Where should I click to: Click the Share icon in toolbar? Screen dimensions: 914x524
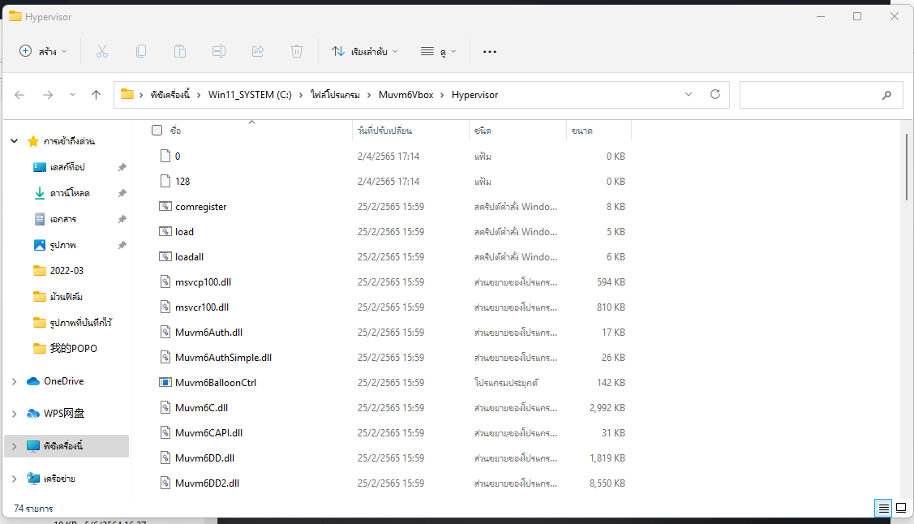tap(258, 51)
